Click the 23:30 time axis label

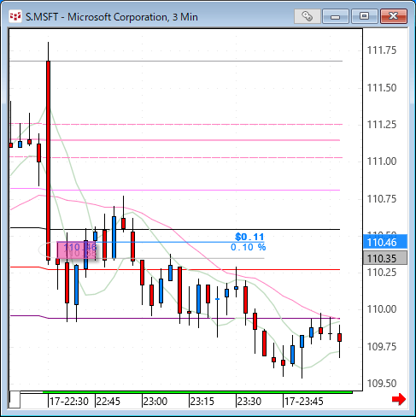[x=249, y=402]
